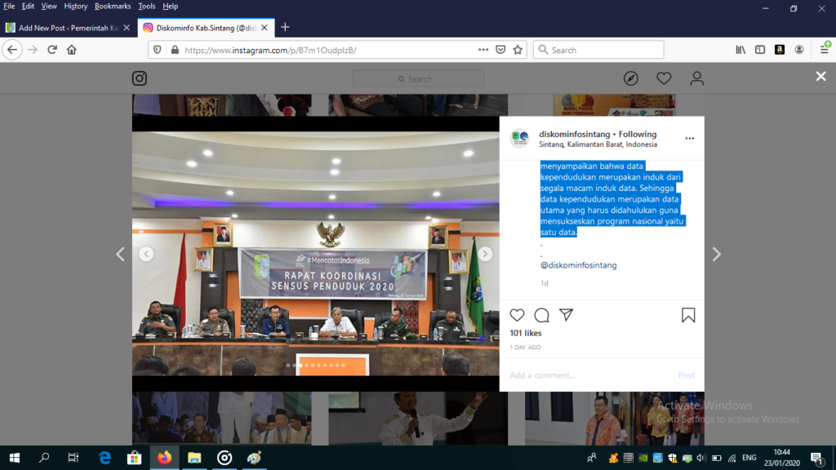Open the profile person icon

(696, 78)
